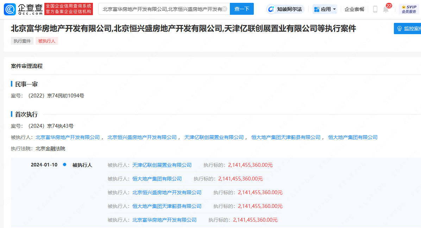The width and height of the screenshot is (421, 228).
Task: Open the 企业套餐 menu item
Action: [x=354, y=9]
